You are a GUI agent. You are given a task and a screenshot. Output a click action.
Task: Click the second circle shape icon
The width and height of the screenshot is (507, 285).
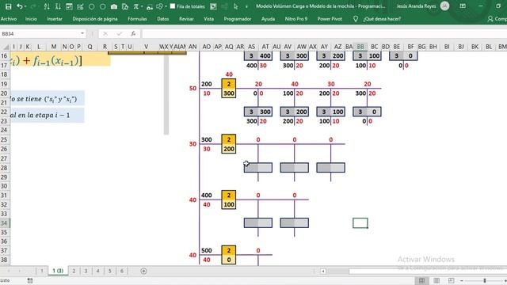click(x=103, y=6)
